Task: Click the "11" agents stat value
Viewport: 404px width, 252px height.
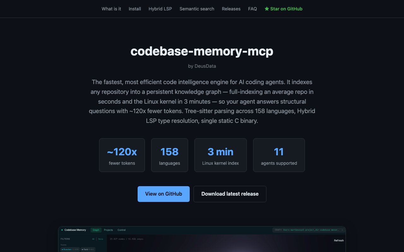Action: 279,152
